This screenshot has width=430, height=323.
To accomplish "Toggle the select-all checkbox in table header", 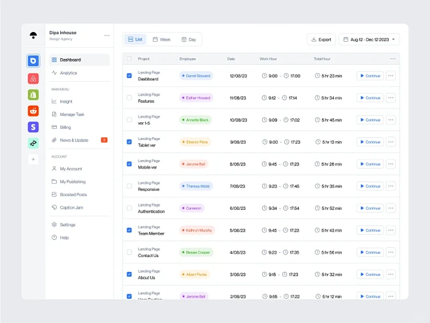I will 129,59.
